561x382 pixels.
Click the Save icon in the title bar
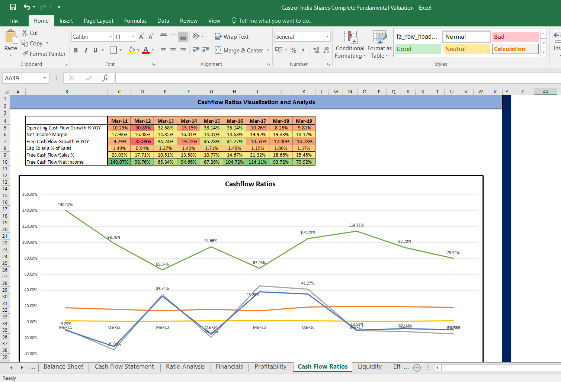click(13, 7)
